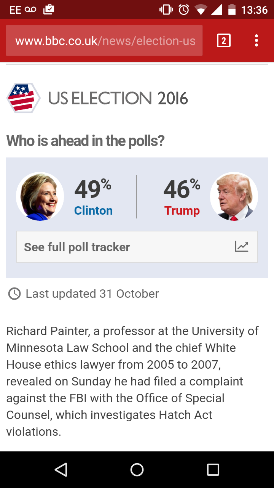Select the bbc.co.uk address bar
Viewport: 274px width, 488px height.
104,40
